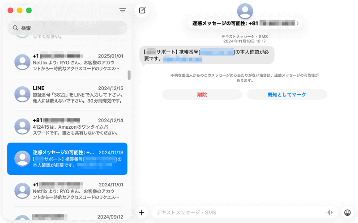The height and width of the screenshot is (223, 358).
Task: Open the LINE conversation dated 2024/12/15
Action: tap(68, 94)
